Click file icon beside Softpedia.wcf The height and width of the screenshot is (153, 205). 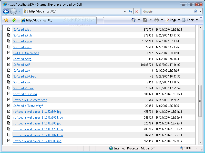pyautogui.click(x=9, y=82)
